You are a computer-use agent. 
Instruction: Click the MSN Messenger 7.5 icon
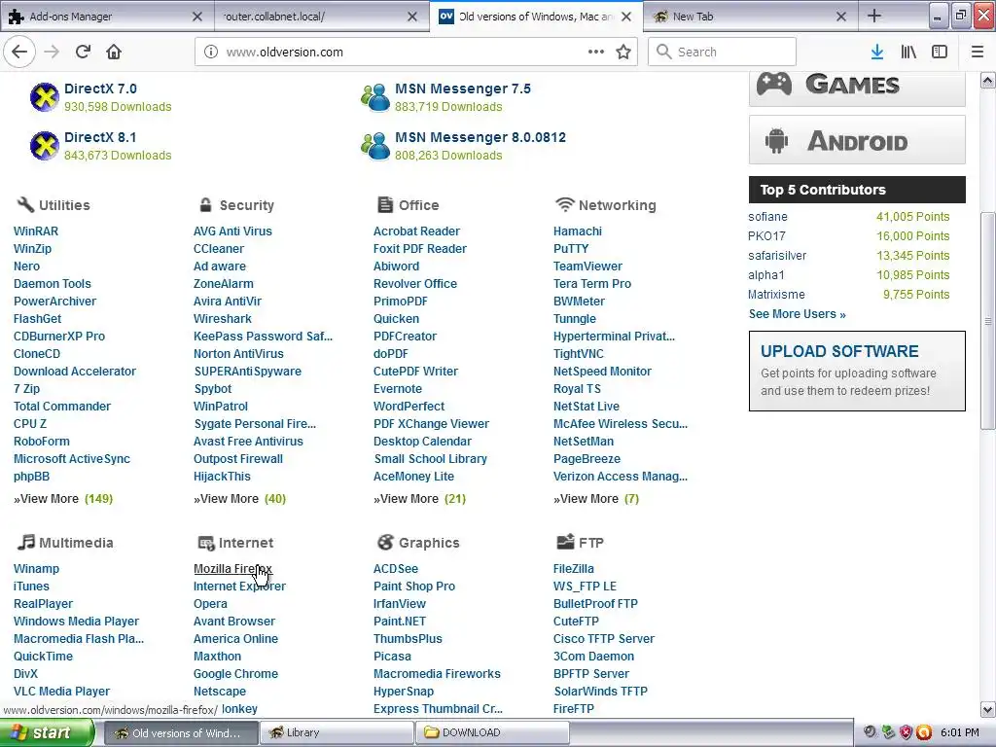click(x=375, y=97)
